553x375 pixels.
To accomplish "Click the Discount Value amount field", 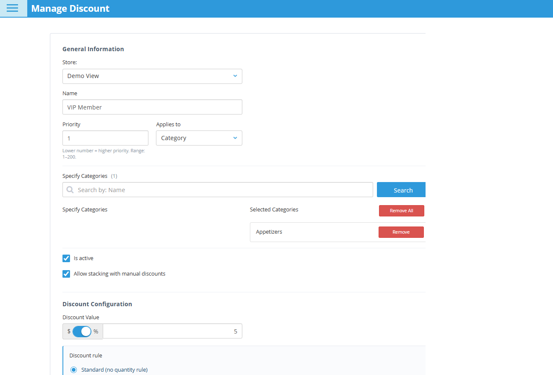I will [172, 331].
